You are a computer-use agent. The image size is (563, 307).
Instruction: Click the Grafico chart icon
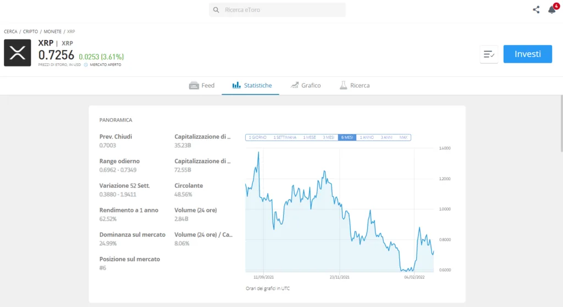(x=295, y=85)
